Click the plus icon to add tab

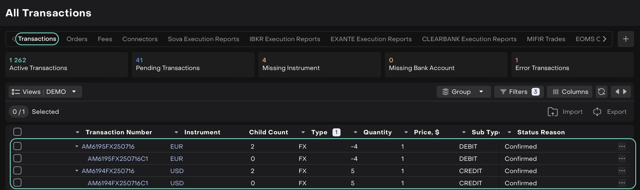click(625, 39)
